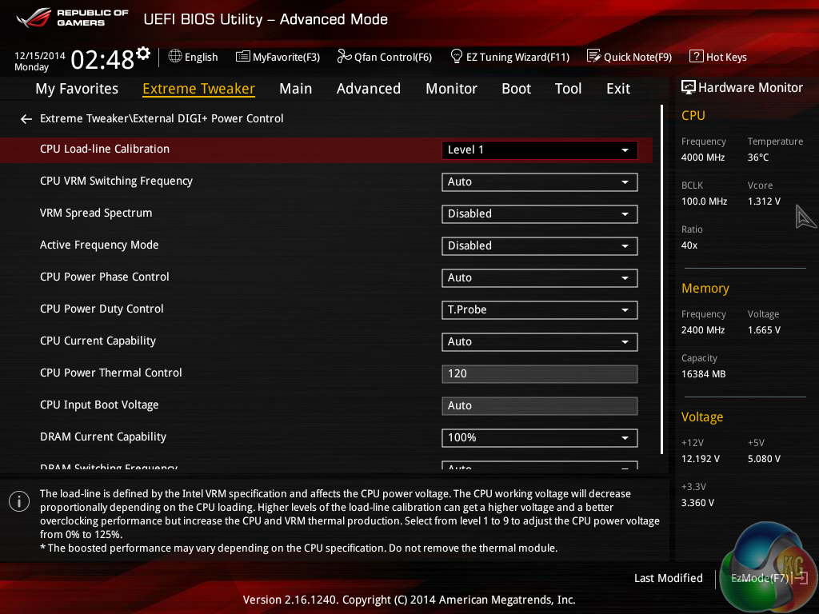Open the DRAM Current Capability dropdown
Image resolution: width=819 pixels, height=614 pixels.
[540, 437]
